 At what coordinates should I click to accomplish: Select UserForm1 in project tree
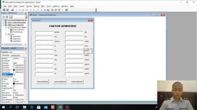pos(17,37)
